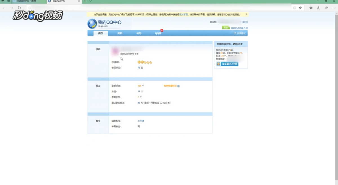
Task: Open the 网站热点功能介绍 link
Action: [239, 28]
